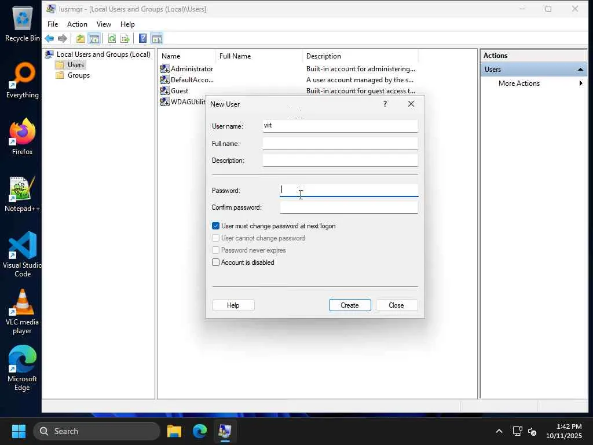Select the Notepad++ desktop shortcut
This screenshot has width=593, height=445.
[x=22, y=194]
